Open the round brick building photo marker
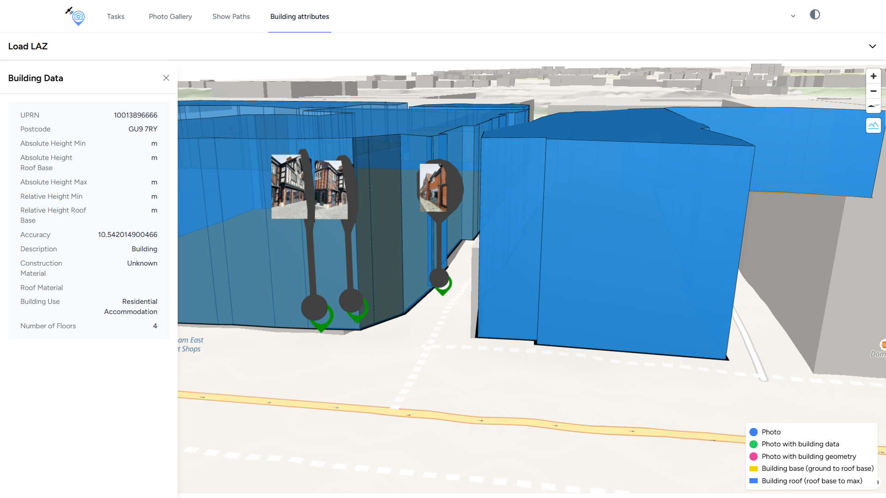 (434, 188)
